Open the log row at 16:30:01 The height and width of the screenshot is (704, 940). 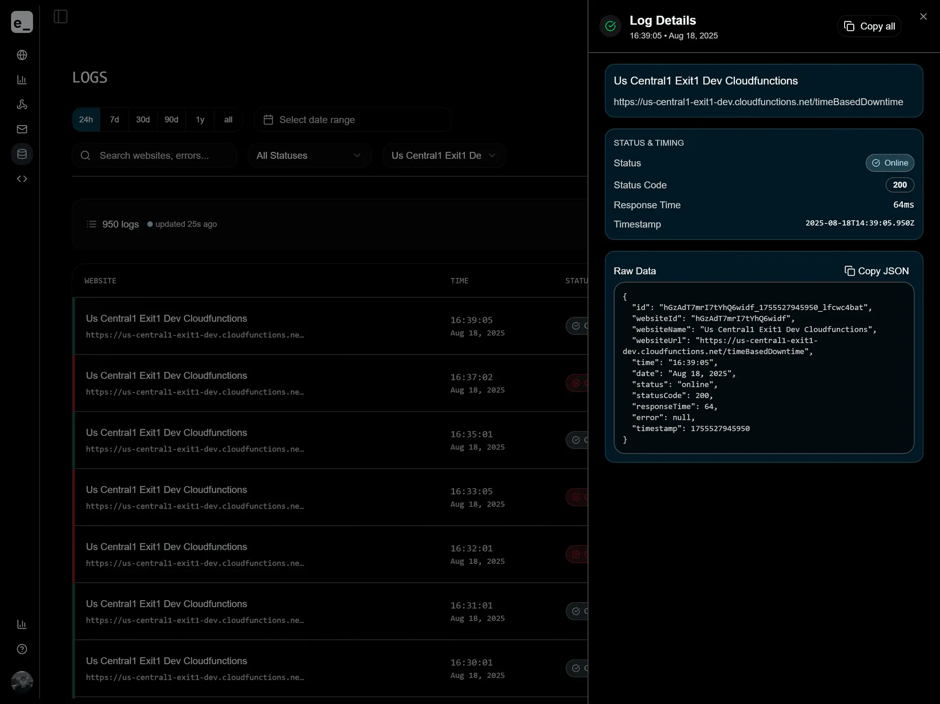coord(330,669)
